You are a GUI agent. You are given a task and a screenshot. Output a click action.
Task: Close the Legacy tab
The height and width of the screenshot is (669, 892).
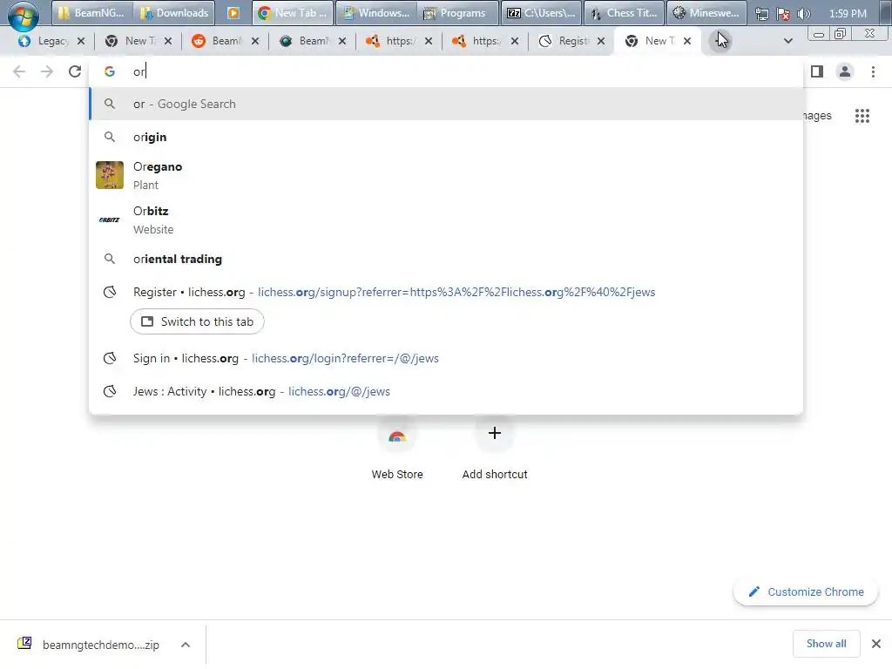click(x=81, y=41)
